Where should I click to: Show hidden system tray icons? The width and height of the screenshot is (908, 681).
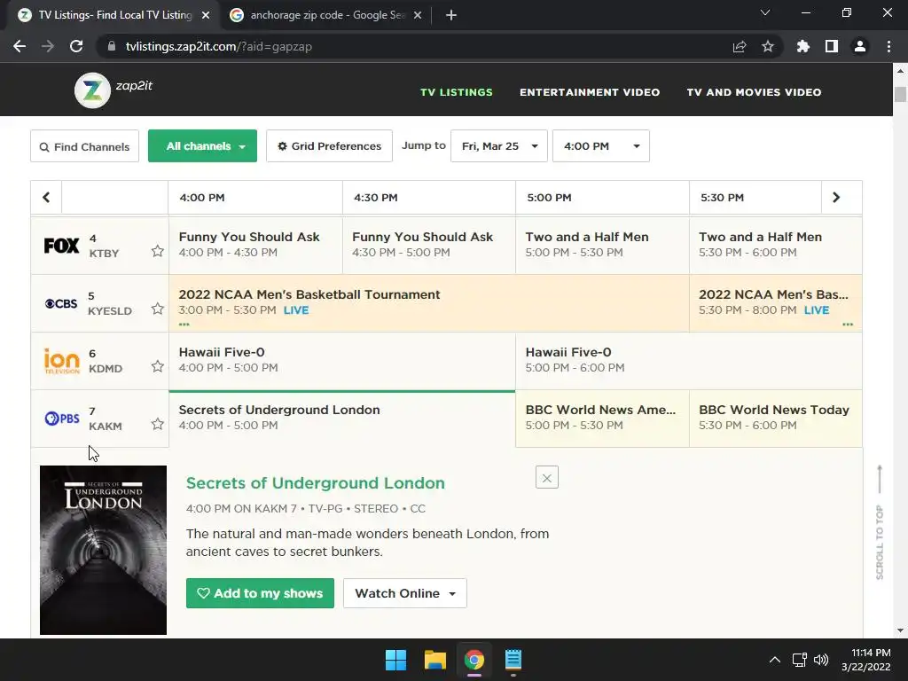pyautogui.click(x=774, y=660)
